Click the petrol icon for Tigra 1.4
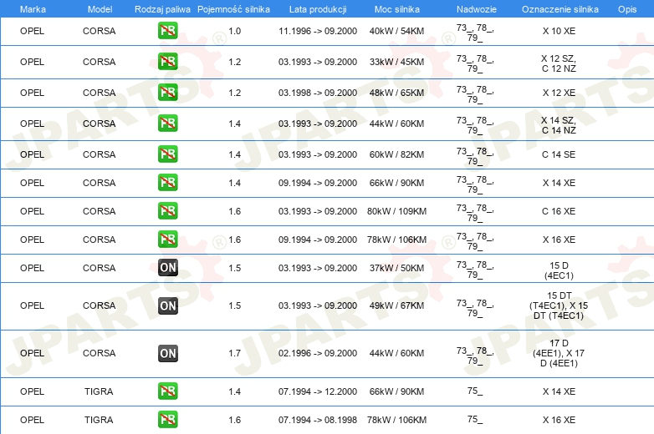Screen dimensions: 654x434 (x=167, y=391)
